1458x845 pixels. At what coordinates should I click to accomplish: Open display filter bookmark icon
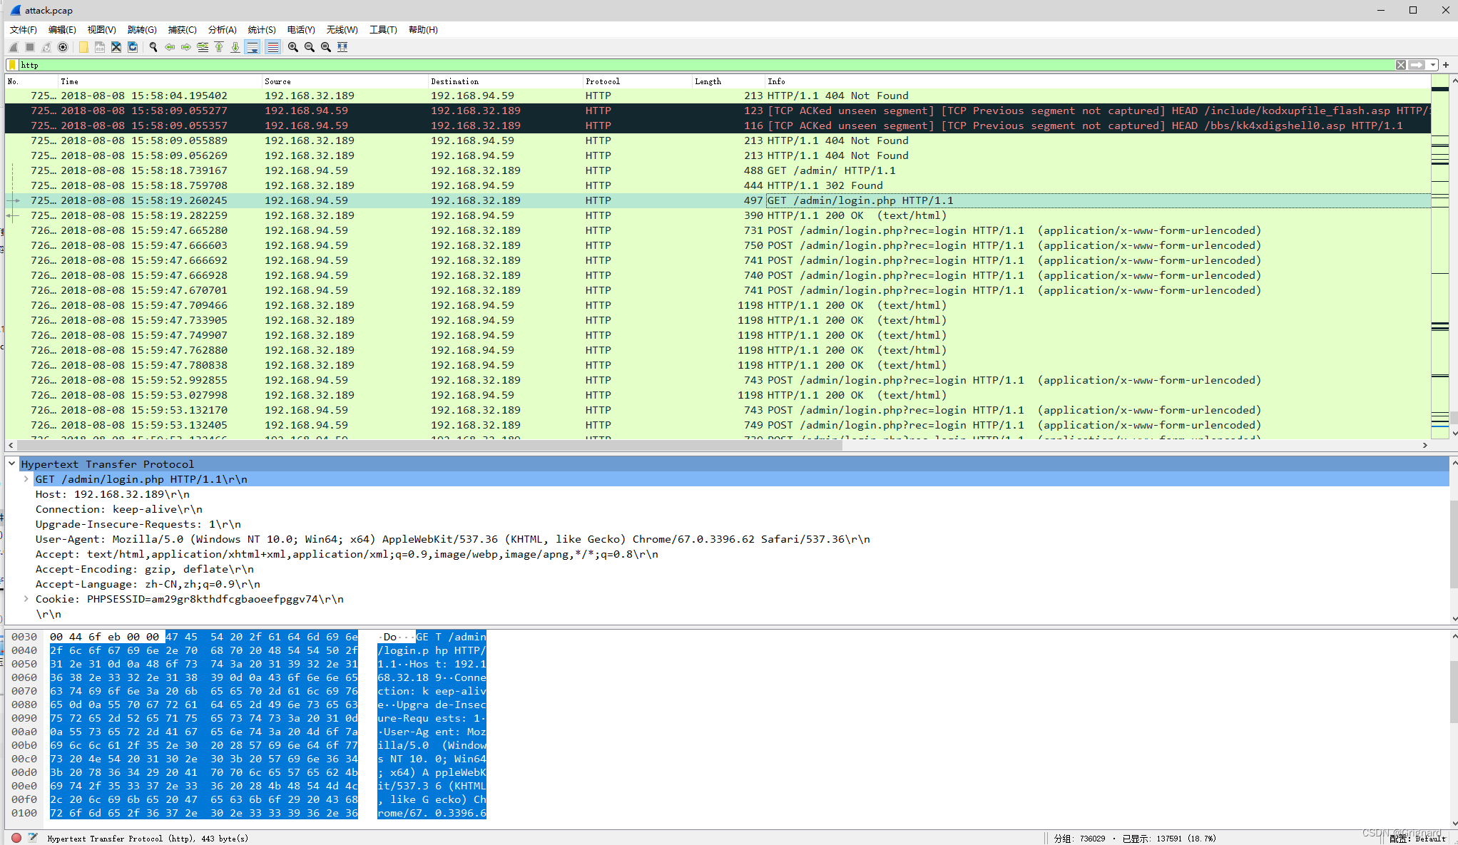[12, 65]
